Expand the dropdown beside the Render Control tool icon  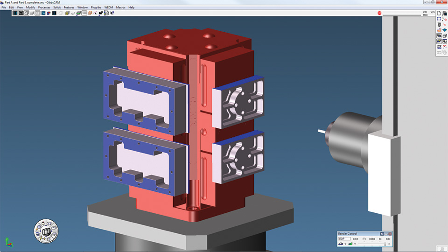tap(345, 244)
